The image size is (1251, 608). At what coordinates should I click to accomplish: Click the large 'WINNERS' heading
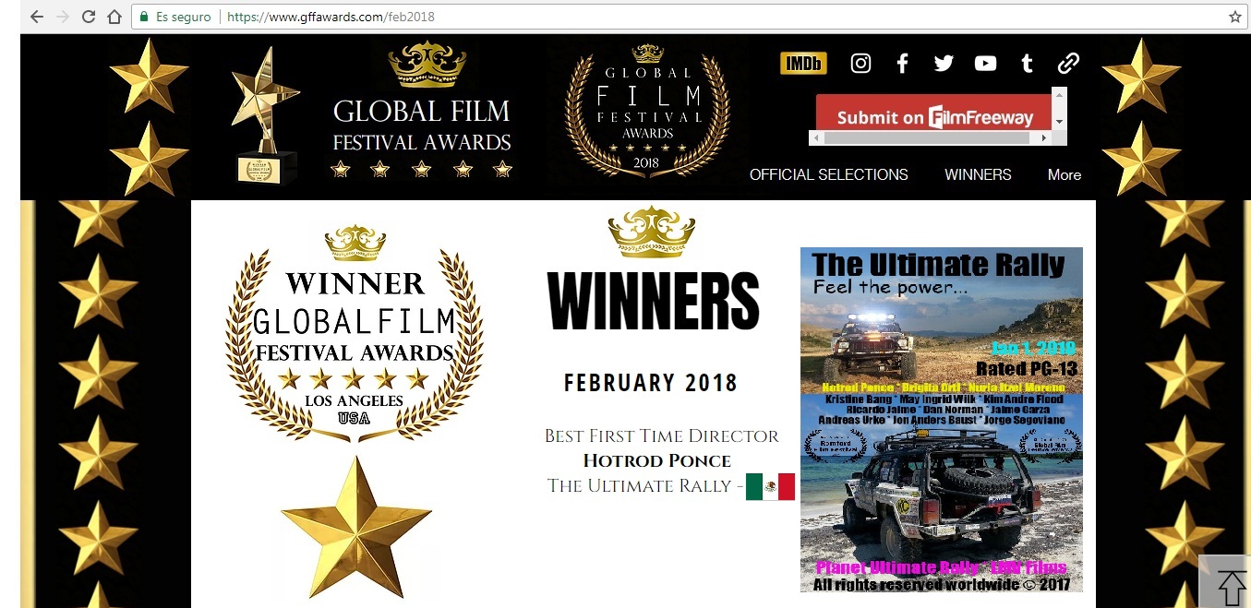[x=653, y=300]
